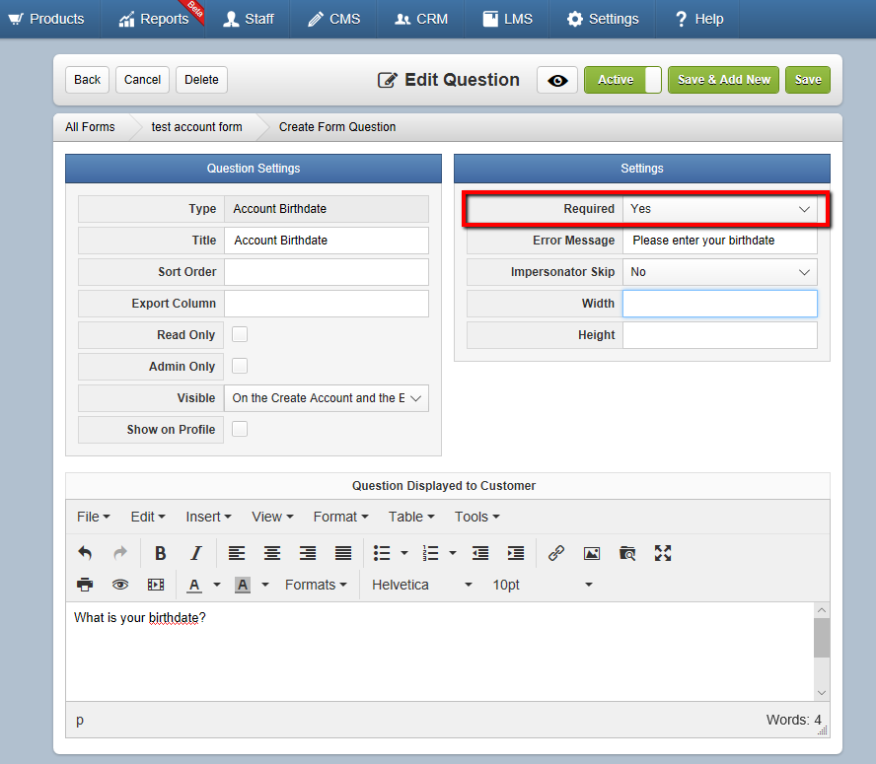Enable the Read Only checkbox
This screenshot has width=876, height=764.
[x=237, y=335]
